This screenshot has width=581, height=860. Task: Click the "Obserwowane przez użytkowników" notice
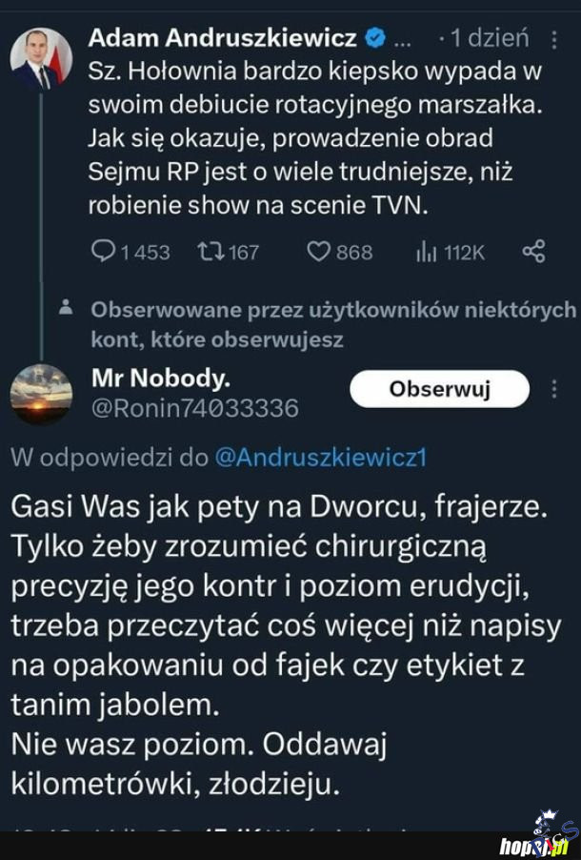332,323
